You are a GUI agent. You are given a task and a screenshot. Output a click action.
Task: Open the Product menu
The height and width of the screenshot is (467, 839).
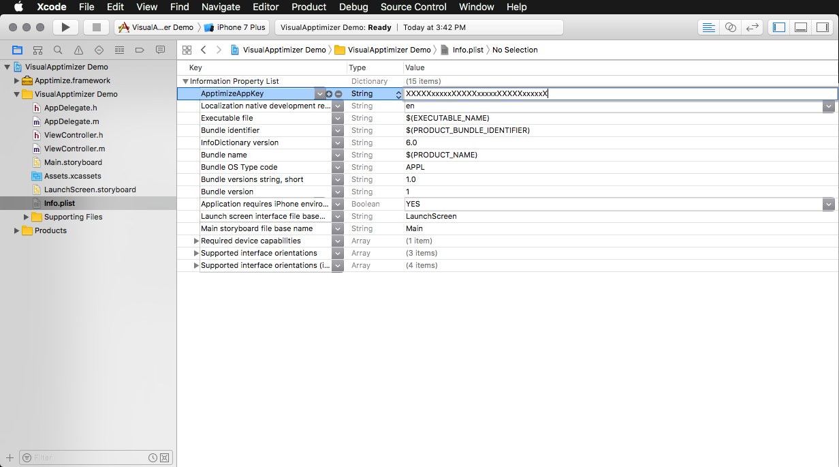pyautogui.click(x=309, y=7)
